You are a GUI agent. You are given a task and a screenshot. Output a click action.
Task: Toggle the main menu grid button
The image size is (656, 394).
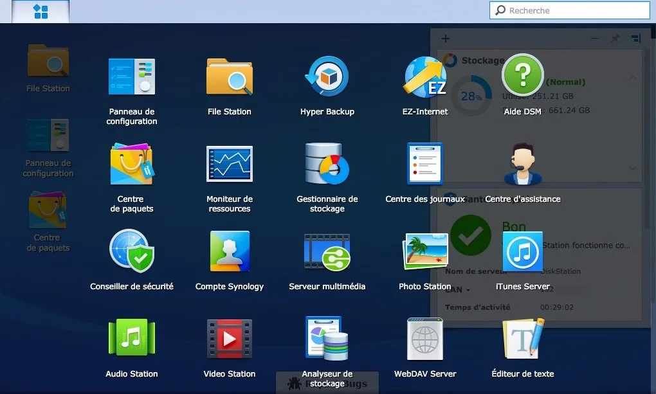tap(41, 12)
